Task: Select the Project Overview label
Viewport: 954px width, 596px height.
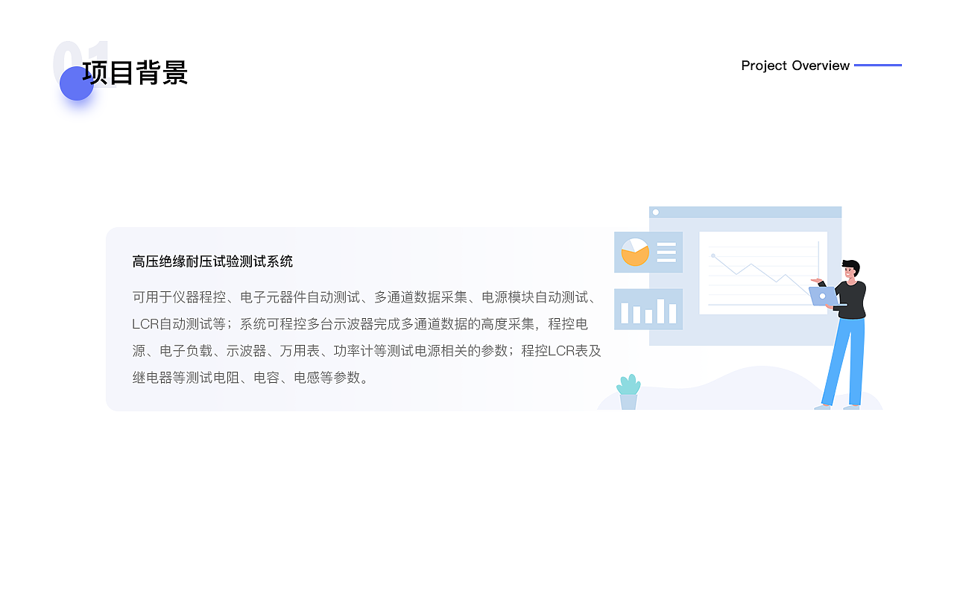Action: pos(795,66)
